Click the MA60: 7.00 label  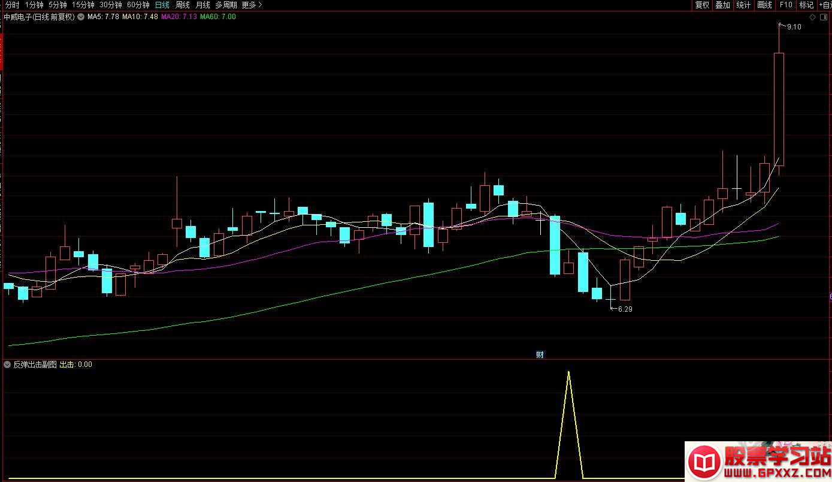point(218,17)
